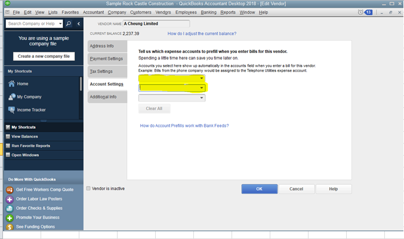Open the Lists menu

(x=53, y=13)
